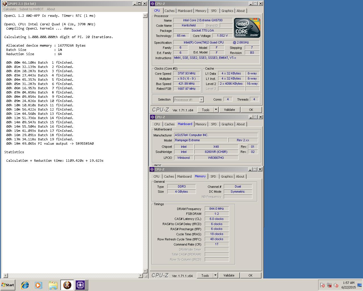Open the Calculate menu in GPUPI

pos(10,9)
